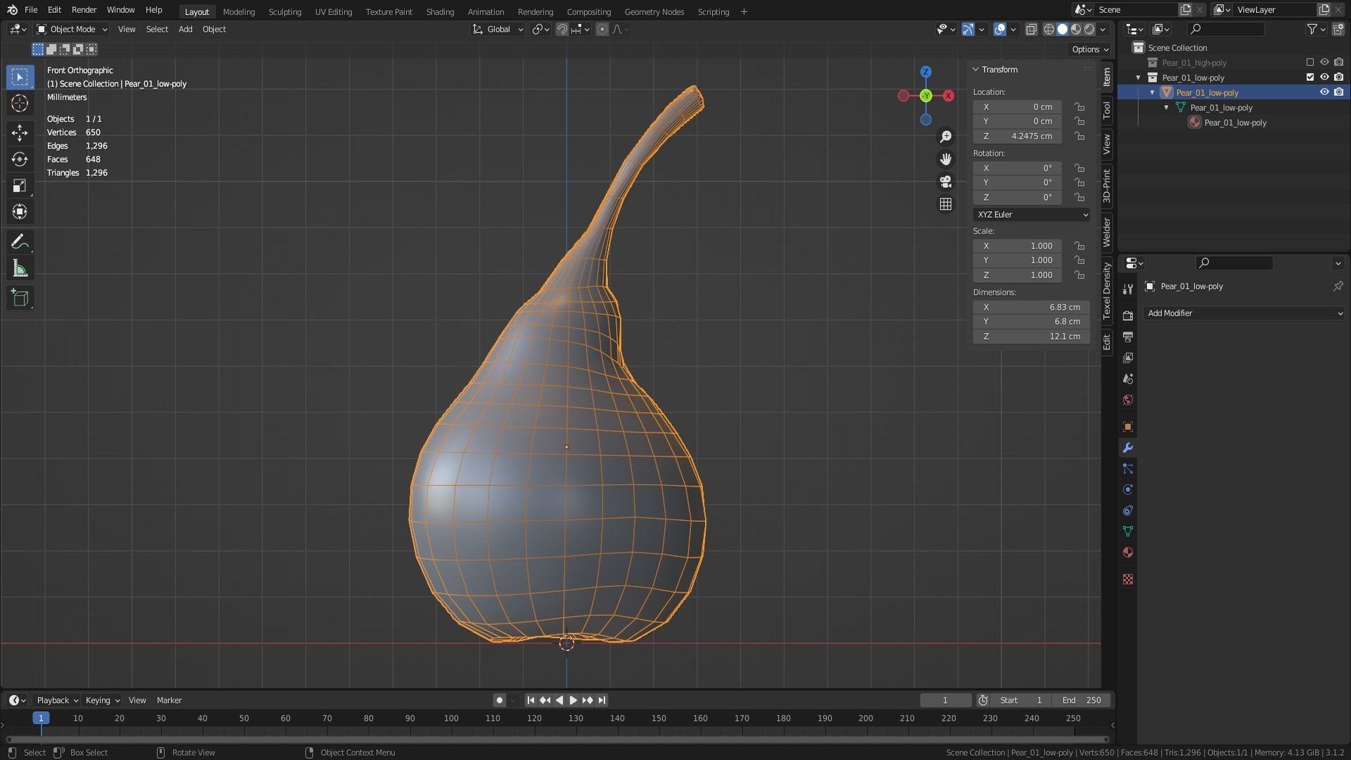
Task: Open the Object properties tab
Action: [x=1128, y=427]
